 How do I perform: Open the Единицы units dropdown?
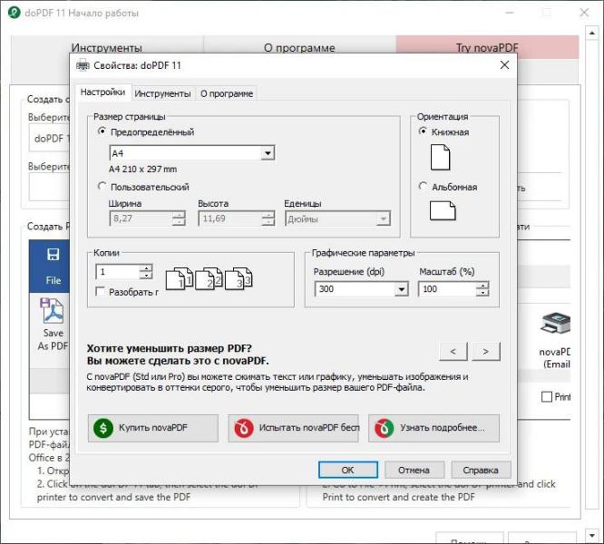383,219
